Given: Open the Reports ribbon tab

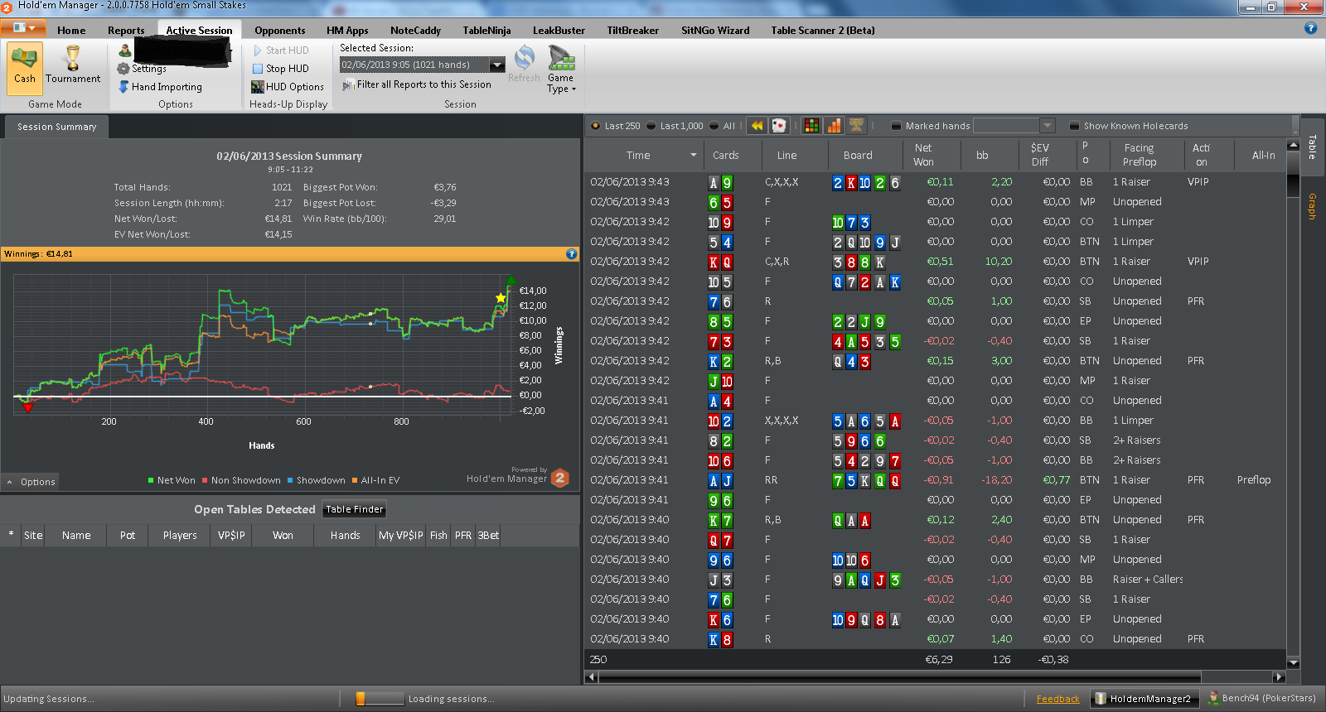Looking at the screenshot, I should click(126, 30).
